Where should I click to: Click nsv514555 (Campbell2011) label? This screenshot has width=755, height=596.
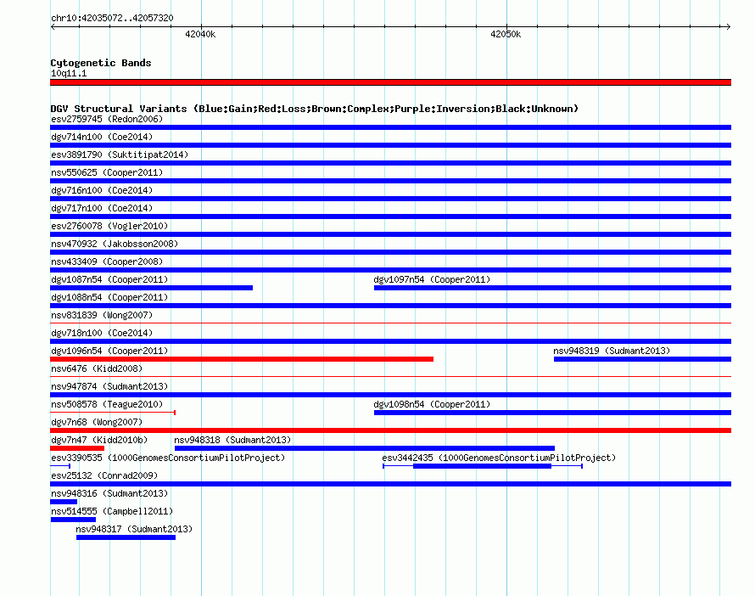point(112,511)
